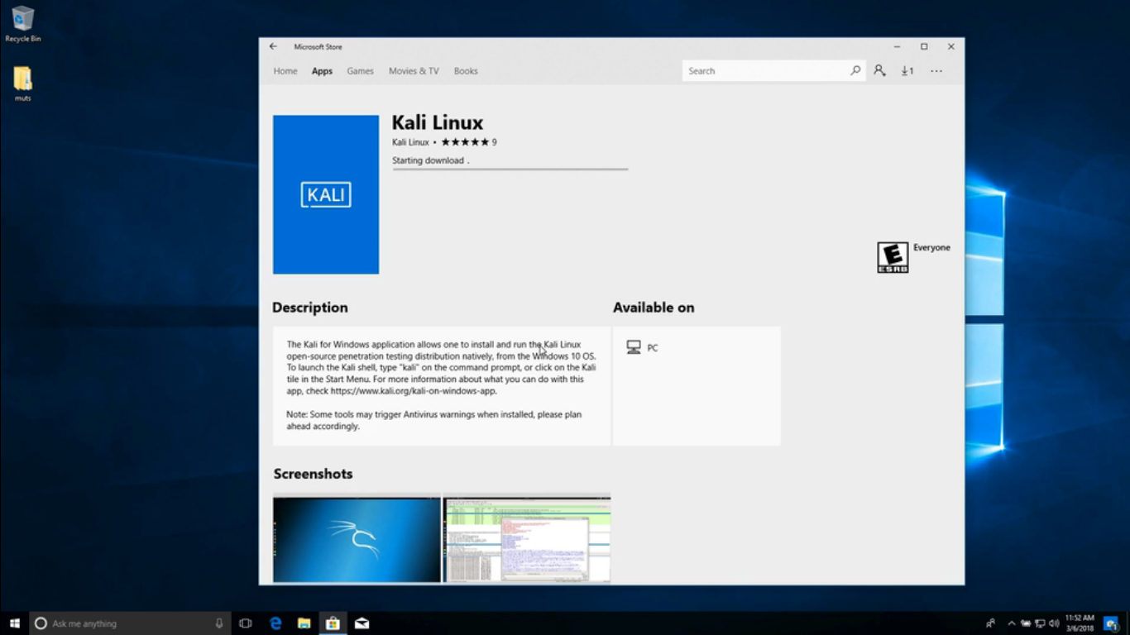Screen dimensions: 1130x635
Task: Click the Windows Start button
Action: [x=12, y=623]
